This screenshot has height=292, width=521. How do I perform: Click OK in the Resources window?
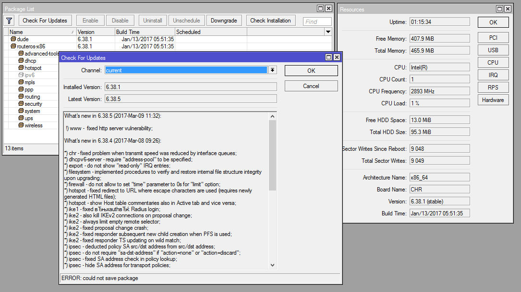tap(493, 22)
